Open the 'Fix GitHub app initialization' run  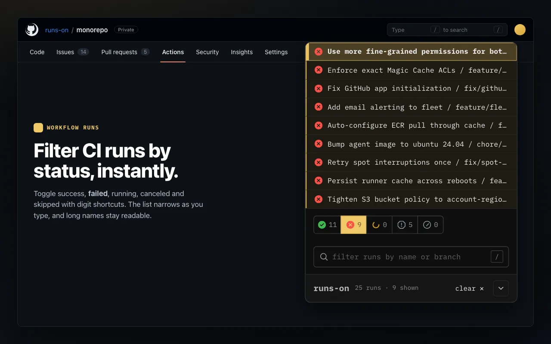pos(411,89)
